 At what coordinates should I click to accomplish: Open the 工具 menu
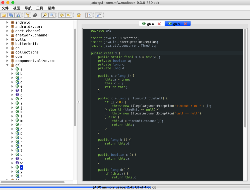(40, 8)
